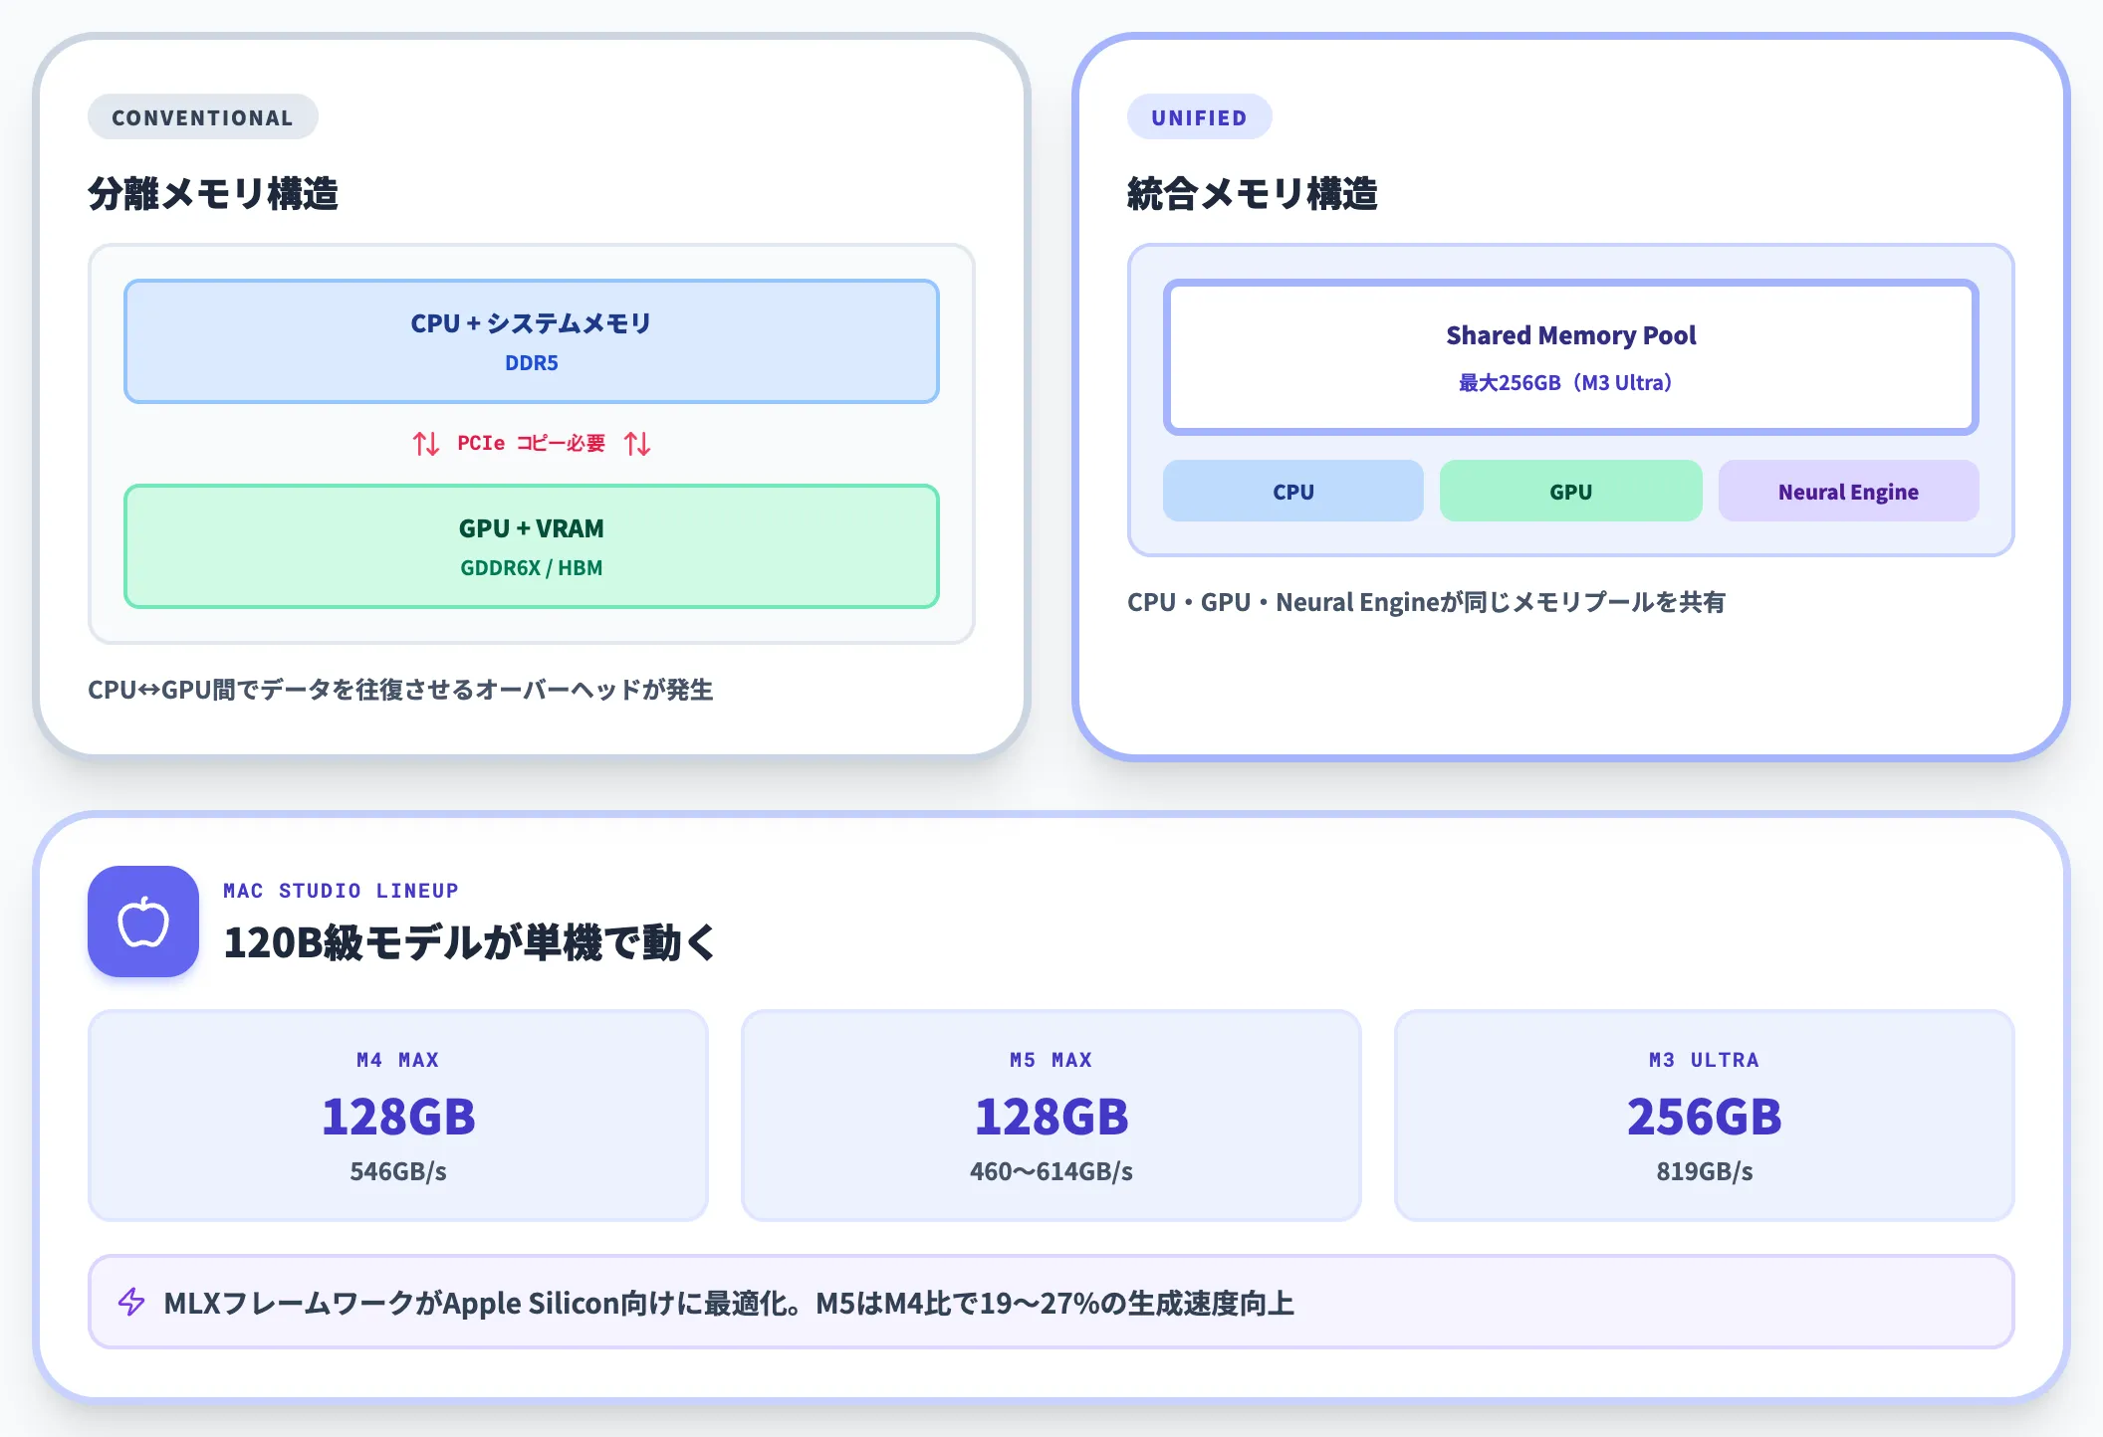The image size is (2103, 1437).
Task: Click the Shared Memory Pool box
Action: (x=1571, y=357)
